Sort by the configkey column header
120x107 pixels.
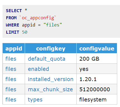tap(51, 48)
